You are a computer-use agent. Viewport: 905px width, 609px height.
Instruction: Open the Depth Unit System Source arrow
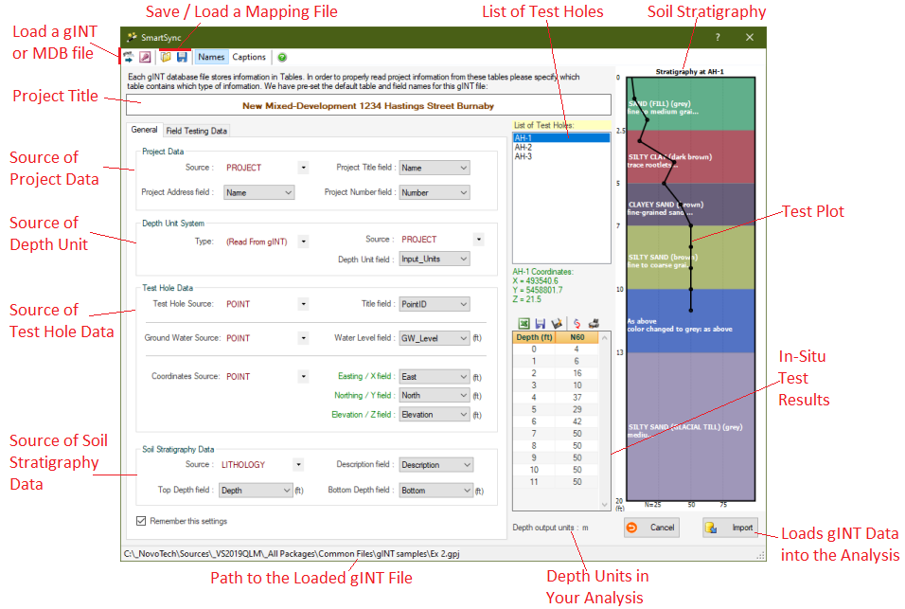click(478, 239)
